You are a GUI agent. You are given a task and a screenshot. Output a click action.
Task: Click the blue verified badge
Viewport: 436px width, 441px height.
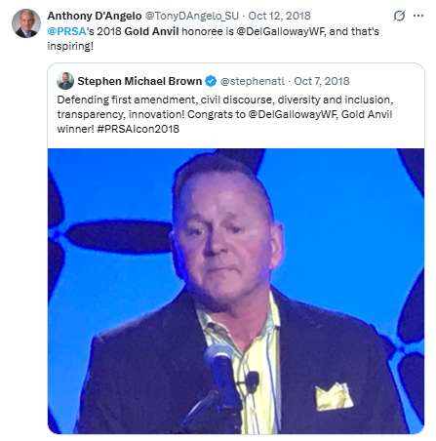pos(211,81)
